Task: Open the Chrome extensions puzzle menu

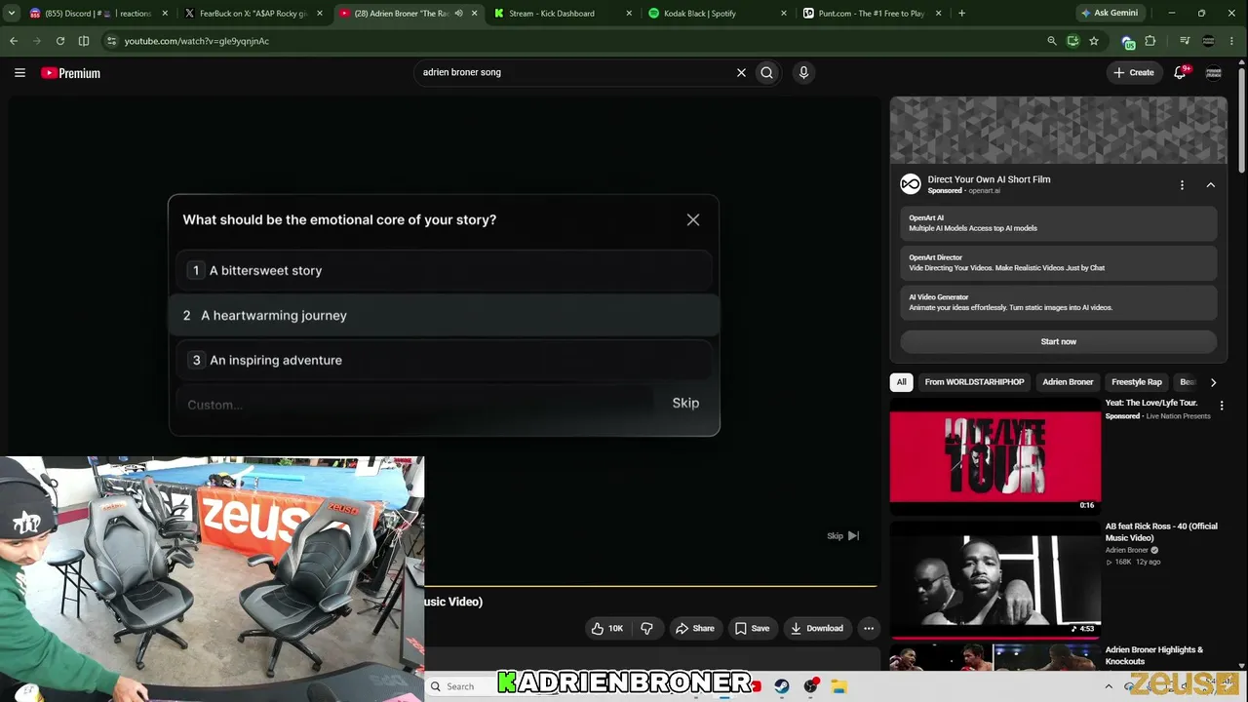Action: tap(1150, 41)
